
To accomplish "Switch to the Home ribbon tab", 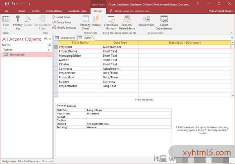I will pos(21,11).
